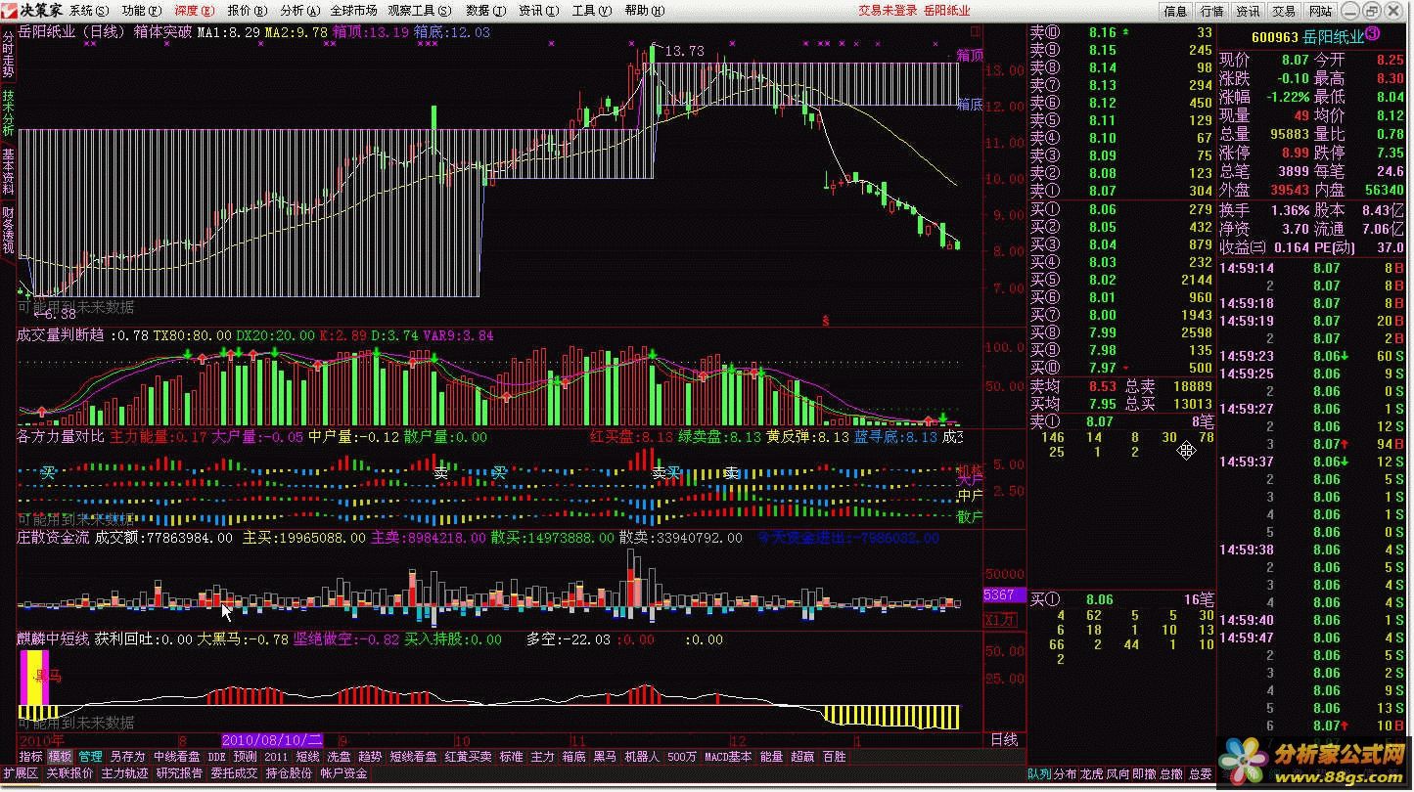This screenshot has width=1414, height=792.
Task: Select 能量 template
Action: point(772,757)
